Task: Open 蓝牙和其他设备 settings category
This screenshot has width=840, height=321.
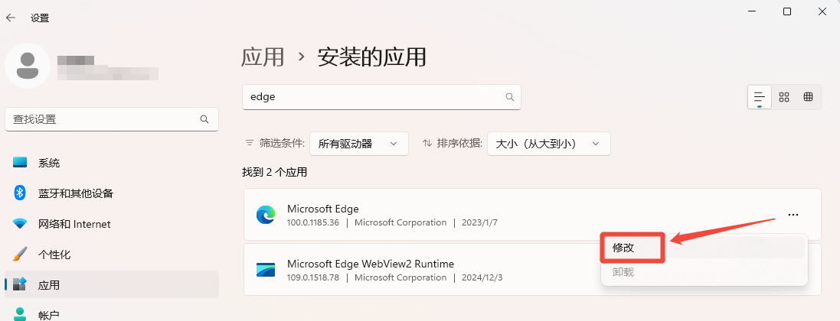Action: tap(112, 193)
